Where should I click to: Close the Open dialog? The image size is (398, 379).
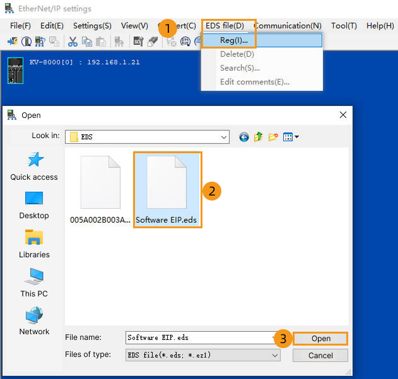(x=343, y=115)
